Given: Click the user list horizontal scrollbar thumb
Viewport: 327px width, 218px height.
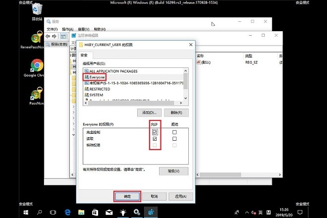Looking at the screenshot, I should coord(131,103).
